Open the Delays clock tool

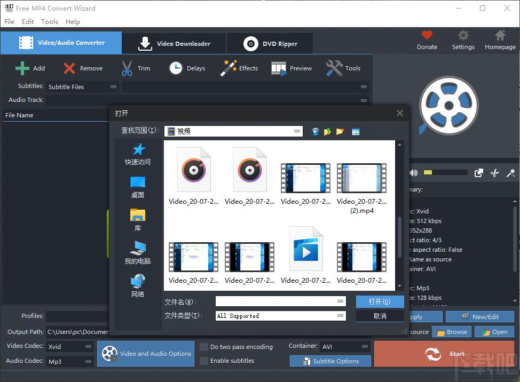point(176,68)
